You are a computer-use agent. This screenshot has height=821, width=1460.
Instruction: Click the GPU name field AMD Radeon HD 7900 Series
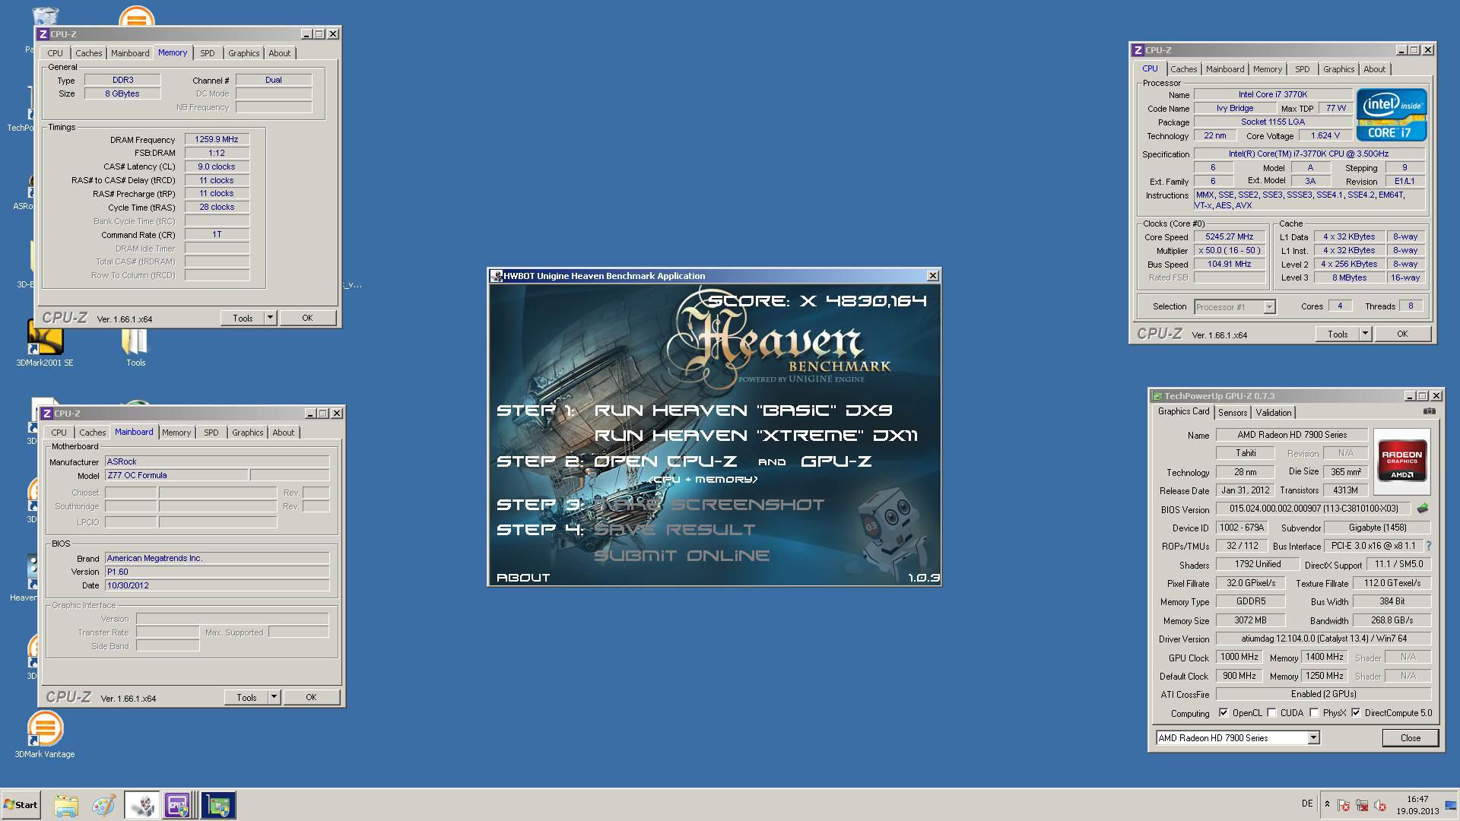coord(1291,435)
